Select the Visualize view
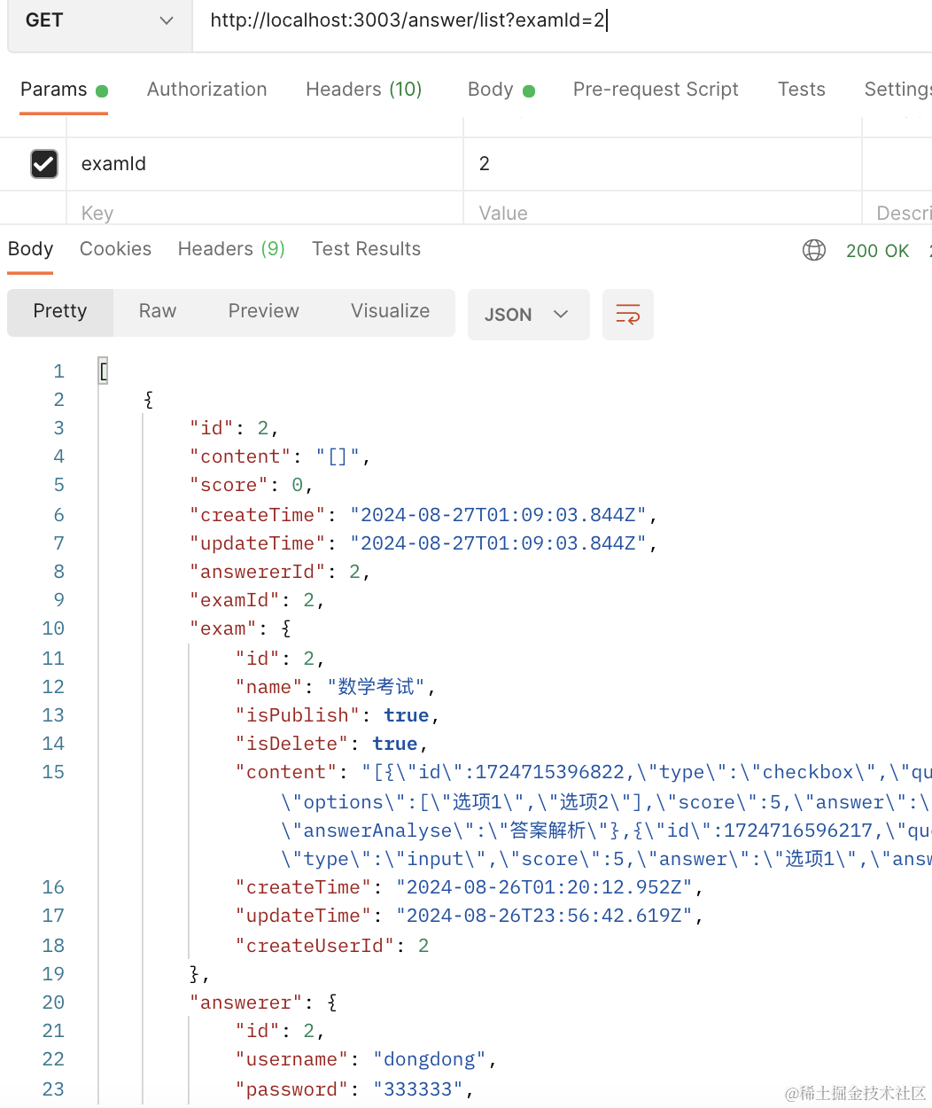 point(390,311)
